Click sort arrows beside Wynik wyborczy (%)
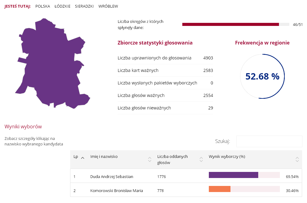Viewport: 307px width, 203px height. (x=297, y=159)
